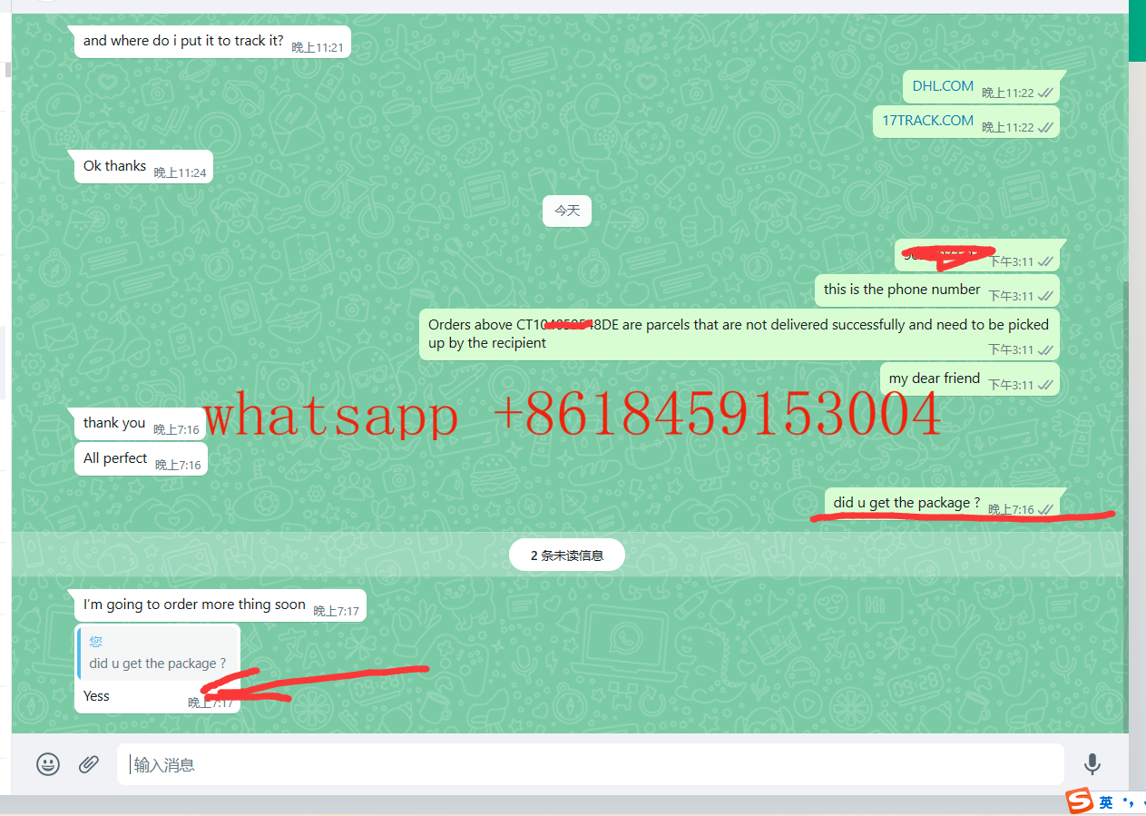The width and height of the screenshot is (1146, 816).
Task: Select the 'this is the phone number' message
Action: click(x=902, y=290)
